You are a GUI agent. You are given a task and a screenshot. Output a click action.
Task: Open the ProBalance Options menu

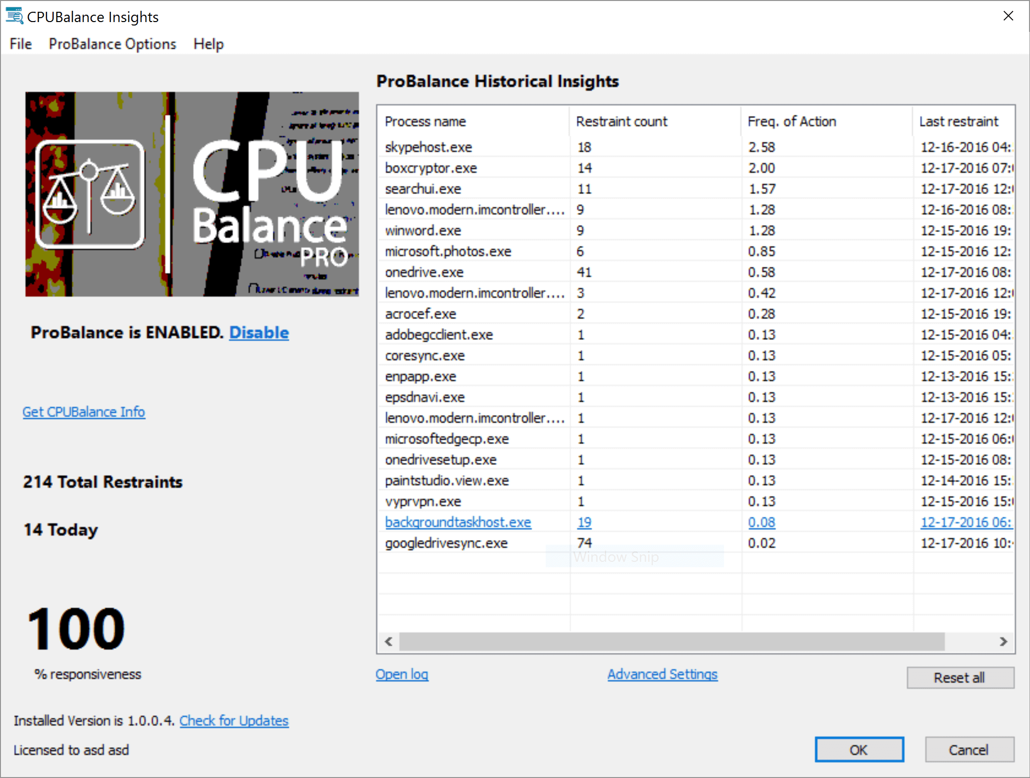click(112, 44)
